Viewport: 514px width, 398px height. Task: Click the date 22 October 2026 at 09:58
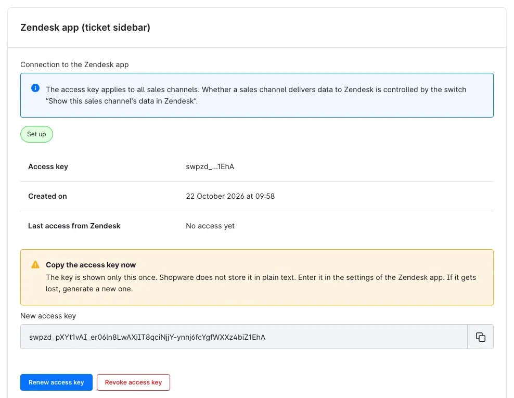click(x=230, y=196)
